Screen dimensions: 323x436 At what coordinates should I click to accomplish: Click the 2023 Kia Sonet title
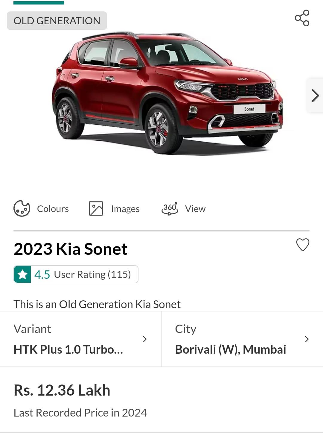click(71, 249)
